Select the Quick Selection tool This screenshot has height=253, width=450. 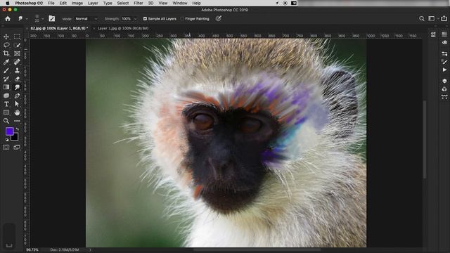point(17,45)
